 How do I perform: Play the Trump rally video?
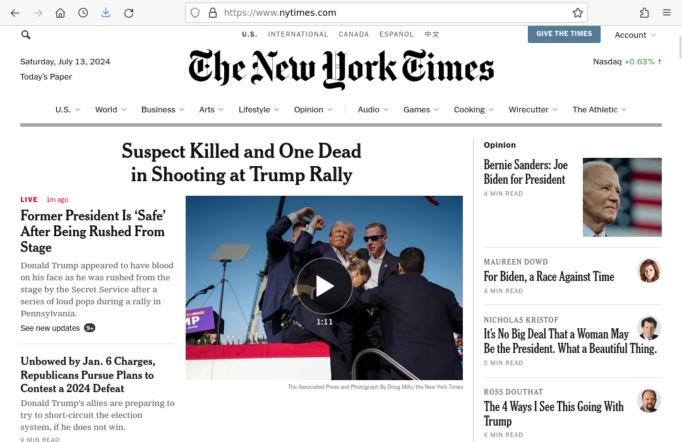click(x=325, y=286)
